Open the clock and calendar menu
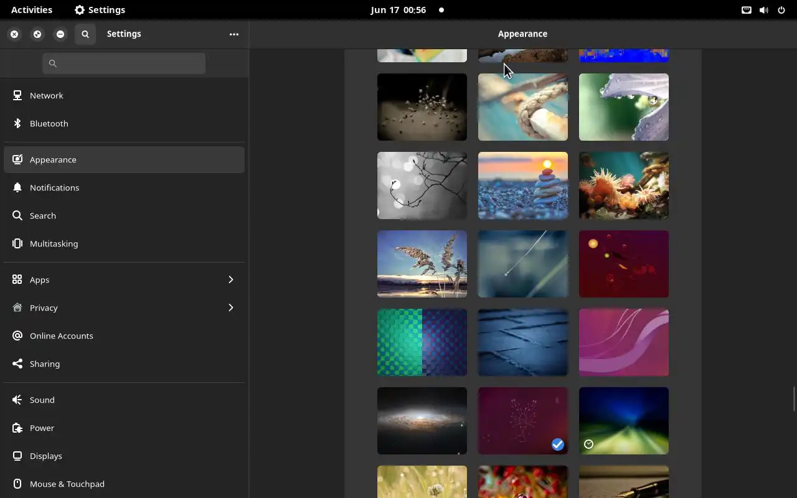The image size is (797, 498). pos(398,10)
